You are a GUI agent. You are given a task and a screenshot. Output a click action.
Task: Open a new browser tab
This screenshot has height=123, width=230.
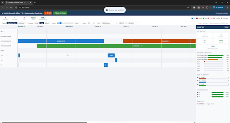[35, 2]
